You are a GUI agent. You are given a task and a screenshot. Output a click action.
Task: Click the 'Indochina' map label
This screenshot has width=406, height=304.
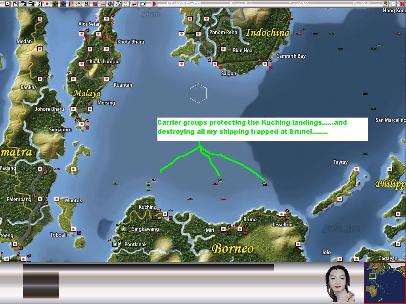coord(268,32)
